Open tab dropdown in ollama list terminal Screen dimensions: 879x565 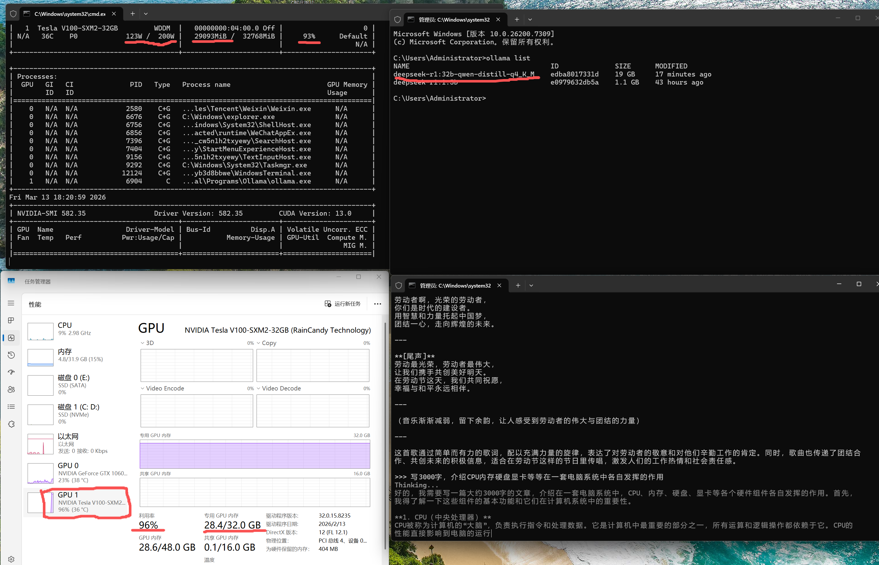(x=530, y=20)
